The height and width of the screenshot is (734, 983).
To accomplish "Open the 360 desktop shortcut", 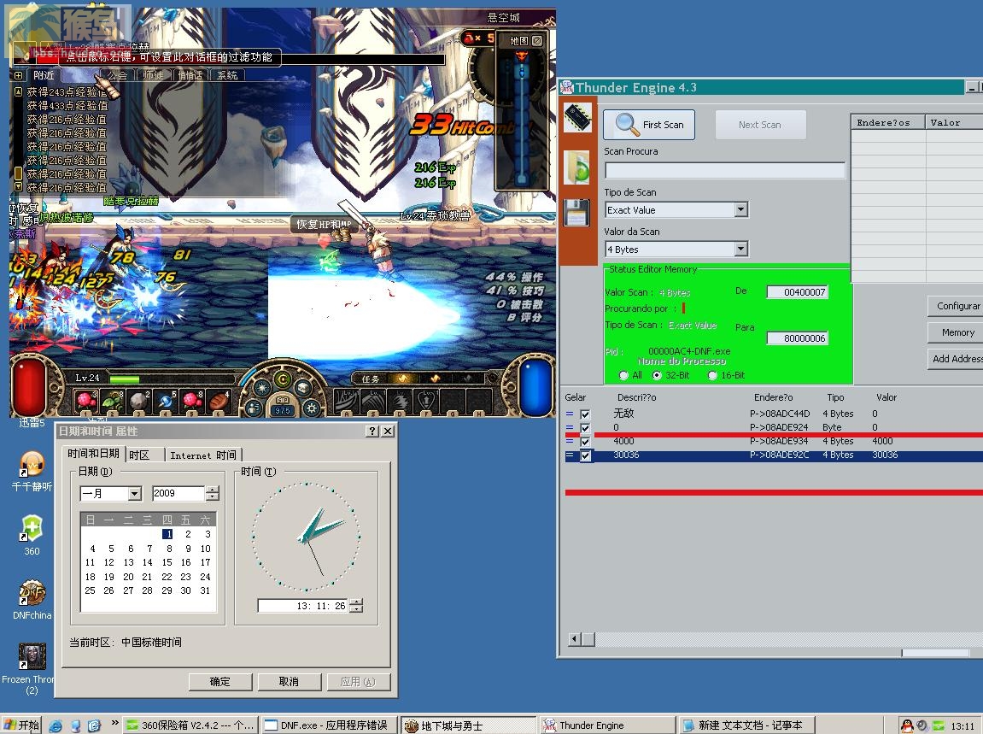I will pyautogui.click(x=32, y=535).
